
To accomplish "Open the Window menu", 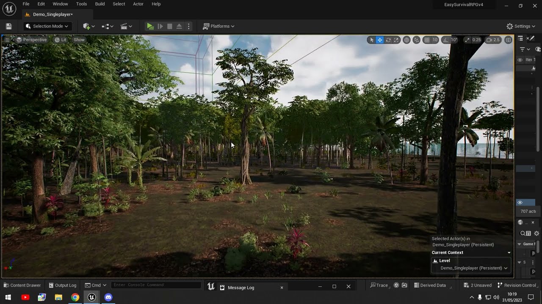I will (60, 4).
